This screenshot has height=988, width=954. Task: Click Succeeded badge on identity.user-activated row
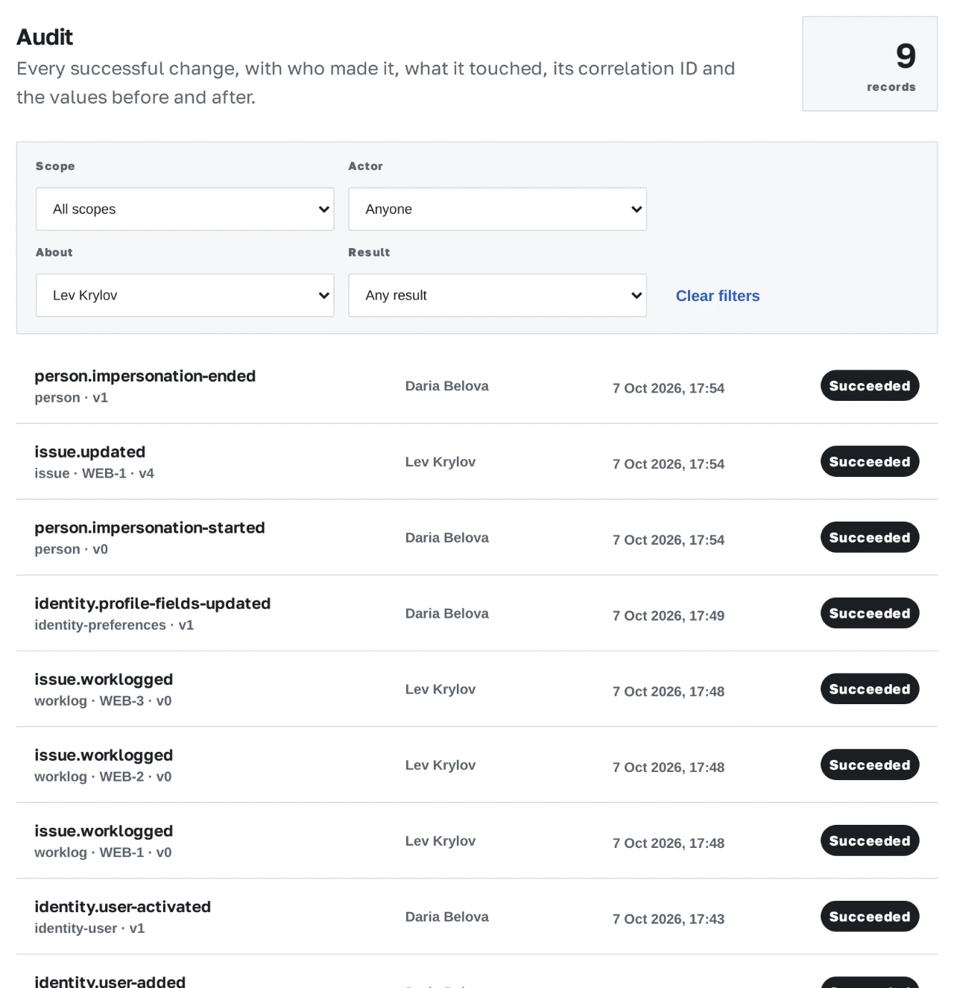[870, 916]
